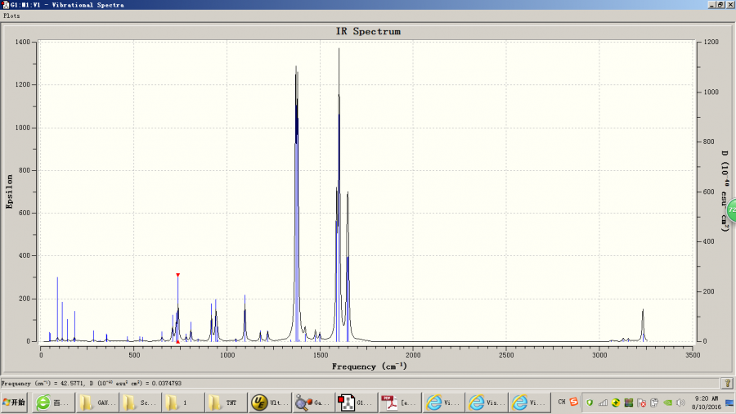Switch to UltraEdit in taskbar
The image size is (736, 414).
[x=270, y=403]
